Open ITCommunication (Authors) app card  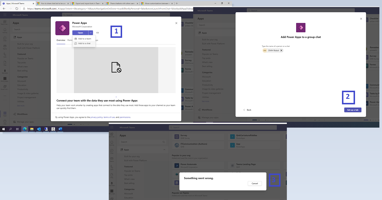(199, 145)
